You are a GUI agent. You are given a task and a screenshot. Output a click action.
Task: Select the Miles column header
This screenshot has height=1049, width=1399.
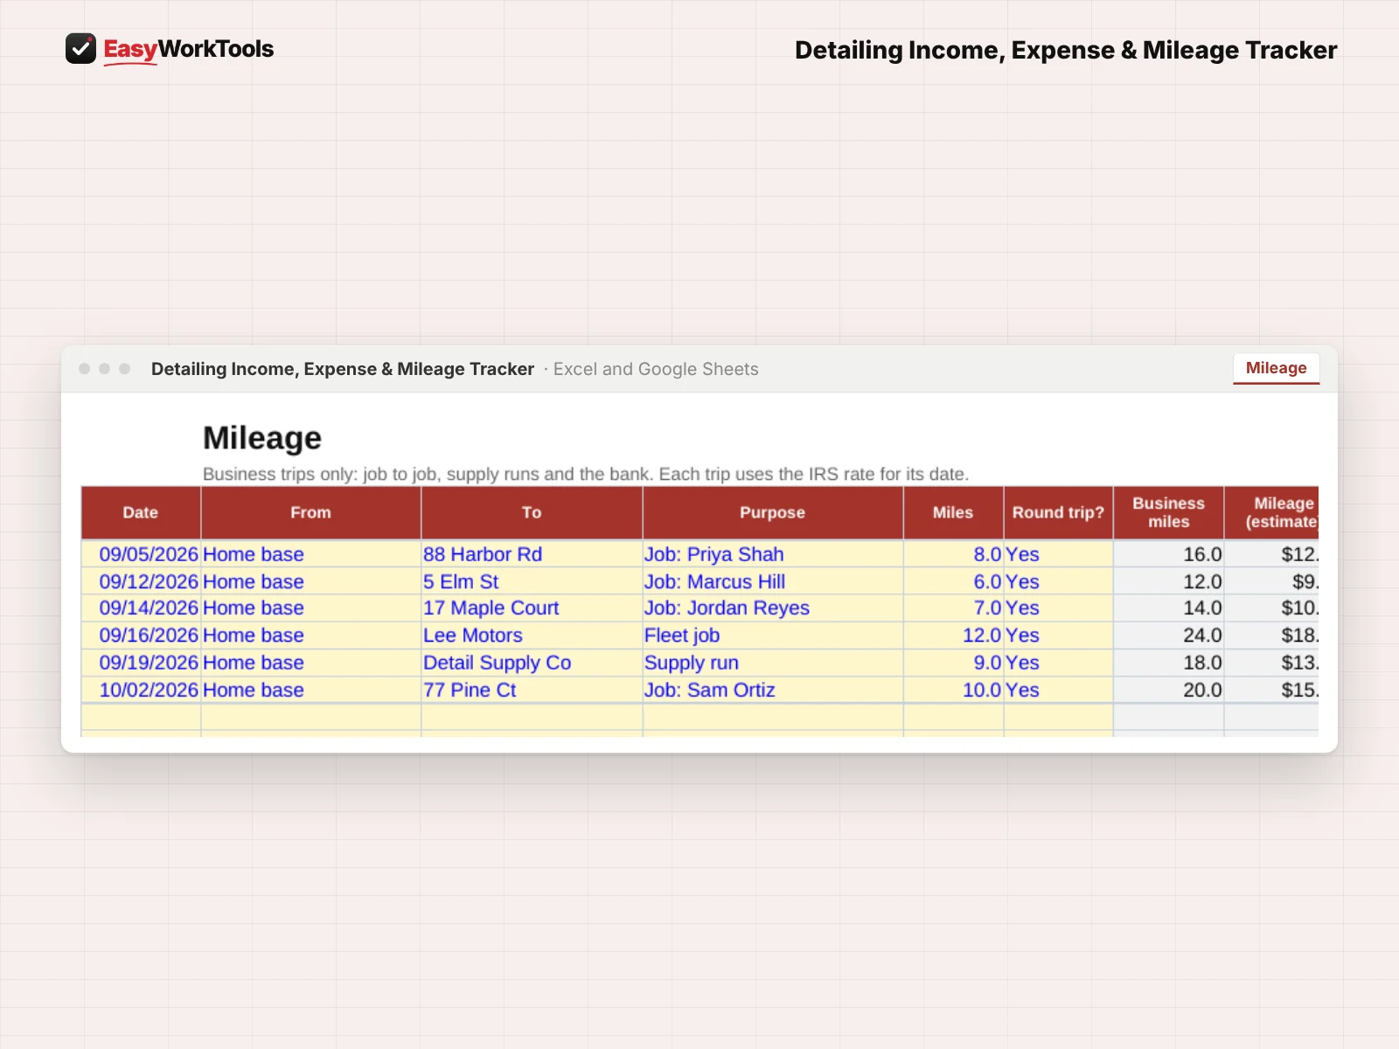pyautogui.click(x=953, y=512)
